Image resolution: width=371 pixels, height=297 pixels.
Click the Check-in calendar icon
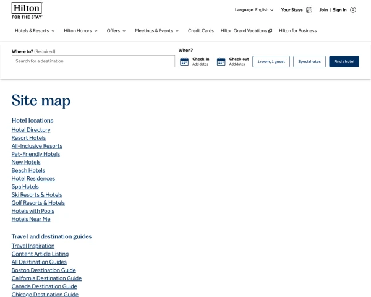click(x=184, y=62)
